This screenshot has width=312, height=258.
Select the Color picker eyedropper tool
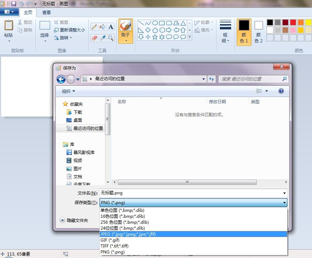coord(103,38)
